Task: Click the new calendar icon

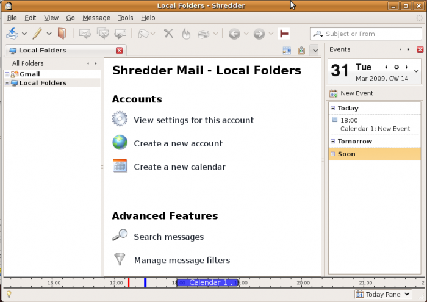Action: 120,165
